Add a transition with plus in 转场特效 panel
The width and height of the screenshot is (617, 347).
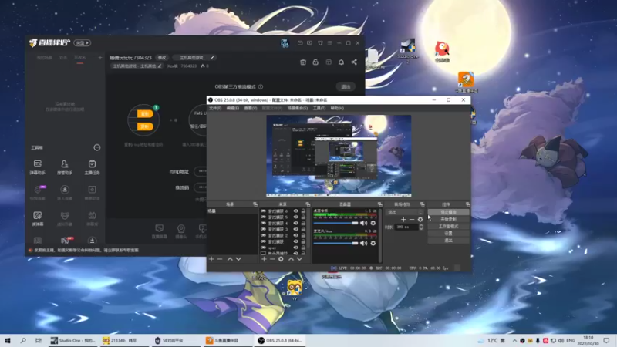pos(403,220)
